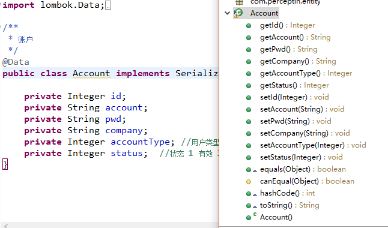Viewport: 388px width, 228px height.
Task: Click the left arrow on the horizontal scrollbar
Action: (x=6, y=226)
